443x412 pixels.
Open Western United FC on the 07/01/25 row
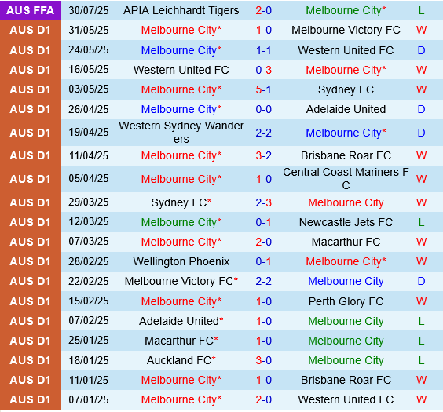click(x=346, y=399)
